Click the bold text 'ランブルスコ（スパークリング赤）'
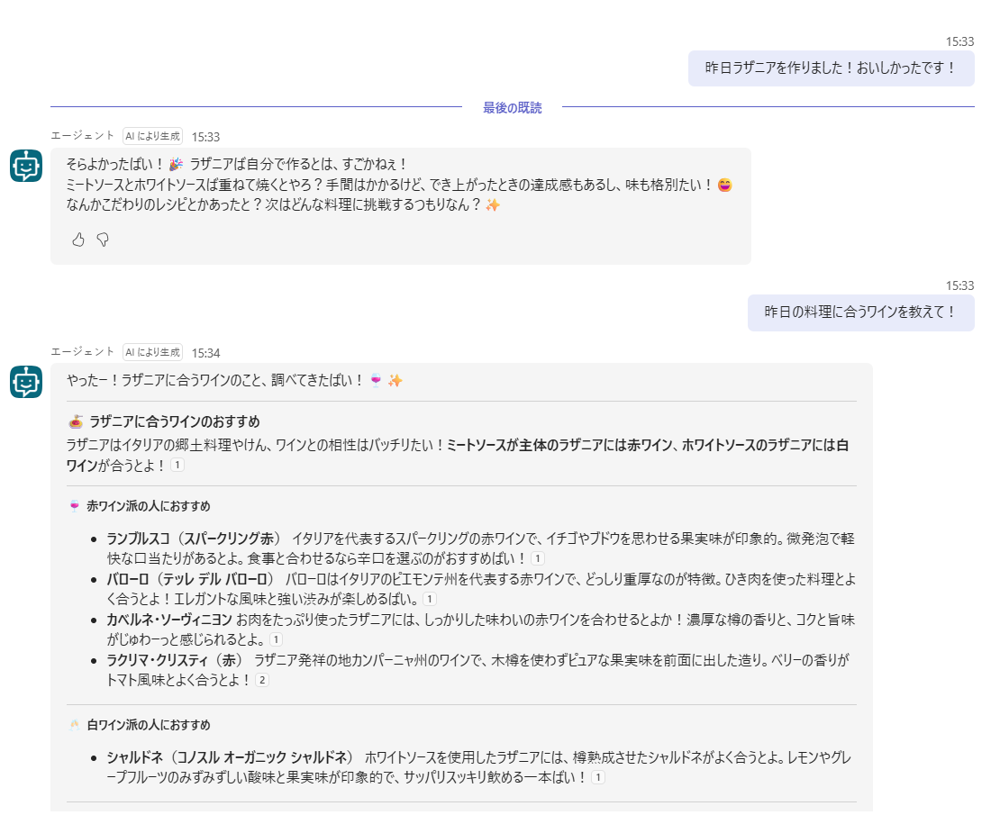Image resolution: width=991 pixels, height=824 pixels. [194, 539]
